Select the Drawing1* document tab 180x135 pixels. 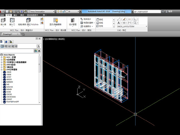[x=8, y=34]
